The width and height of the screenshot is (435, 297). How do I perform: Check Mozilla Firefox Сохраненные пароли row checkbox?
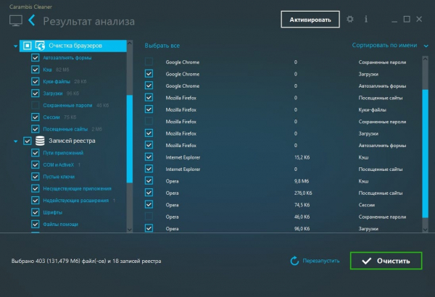pos(149,121)
